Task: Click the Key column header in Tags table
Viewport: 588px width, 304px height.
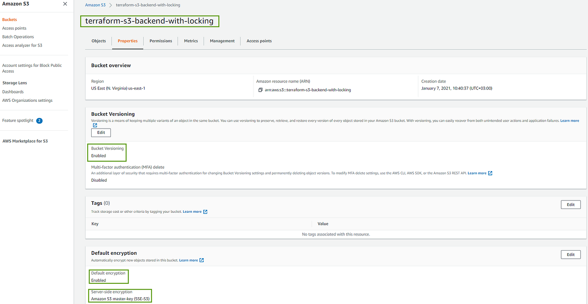Action: coord(95,224)
